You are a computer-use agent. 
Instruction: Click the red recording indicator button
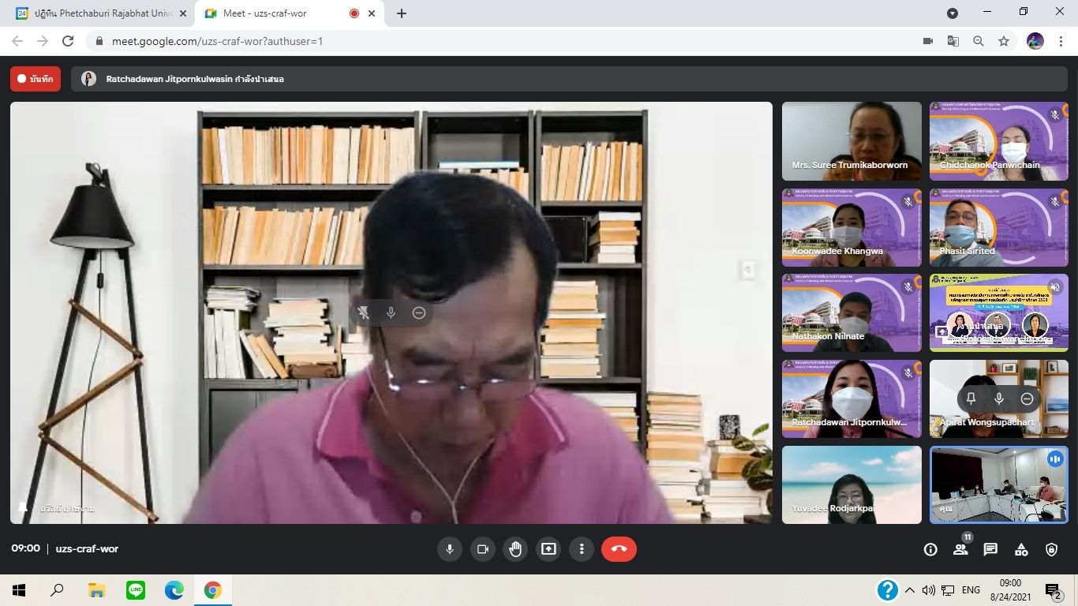[36, 79]
